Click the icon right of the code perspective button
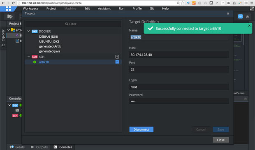 tap(247, 16)
